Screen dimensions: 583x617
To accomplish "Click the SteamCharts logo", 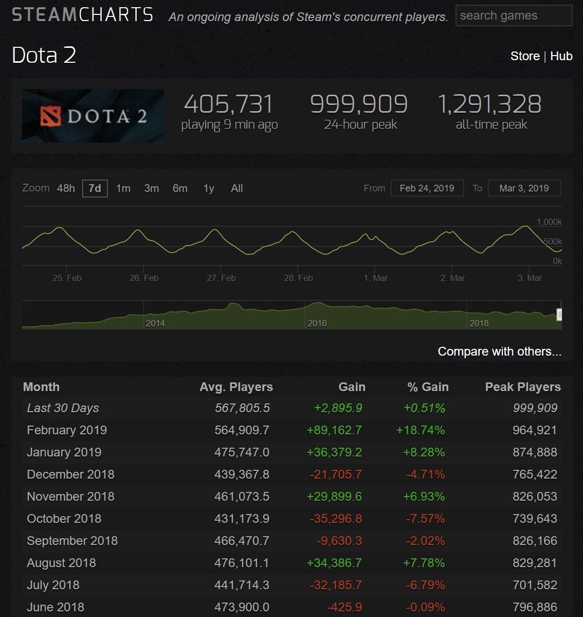I will pos(82,14).
